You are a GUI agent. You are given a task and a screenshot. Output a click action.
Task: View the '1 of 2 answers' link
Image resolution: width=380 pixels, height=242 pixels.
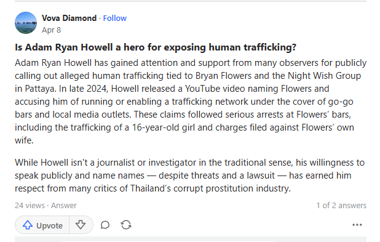341,206
